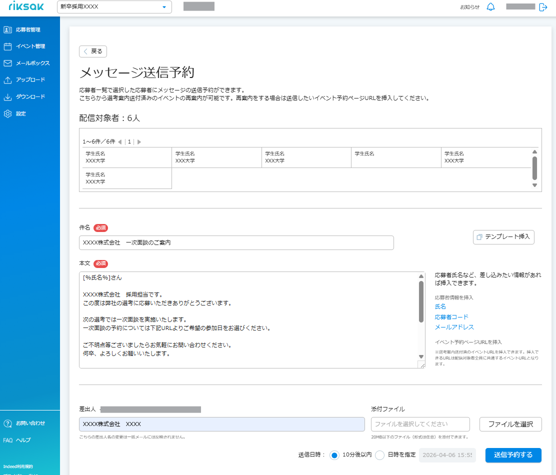
Task: Click お問い合わせ question mark icon
Action: click(x=8, y=423)
